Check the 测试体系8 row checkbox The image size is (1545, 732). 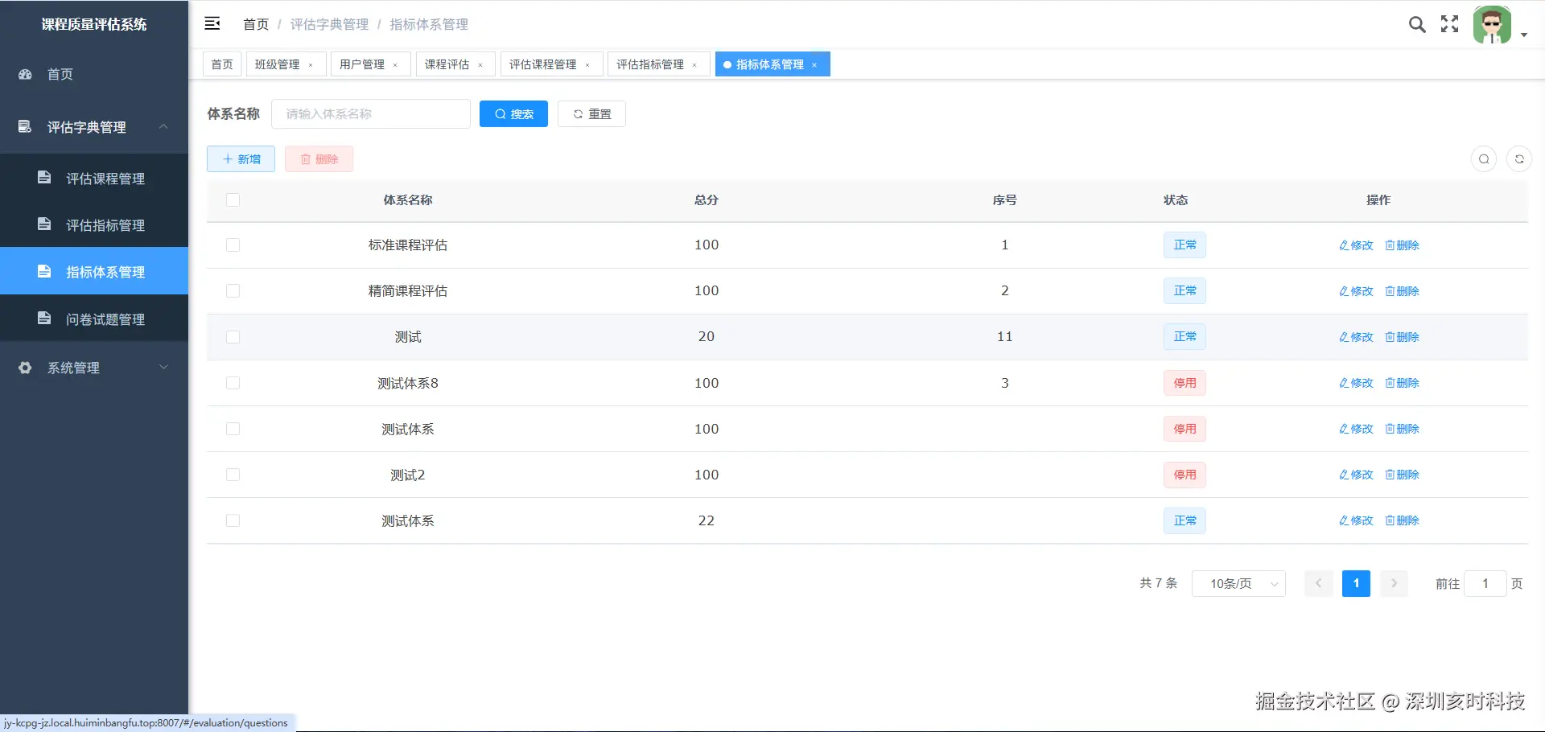(x=233, y=383)
